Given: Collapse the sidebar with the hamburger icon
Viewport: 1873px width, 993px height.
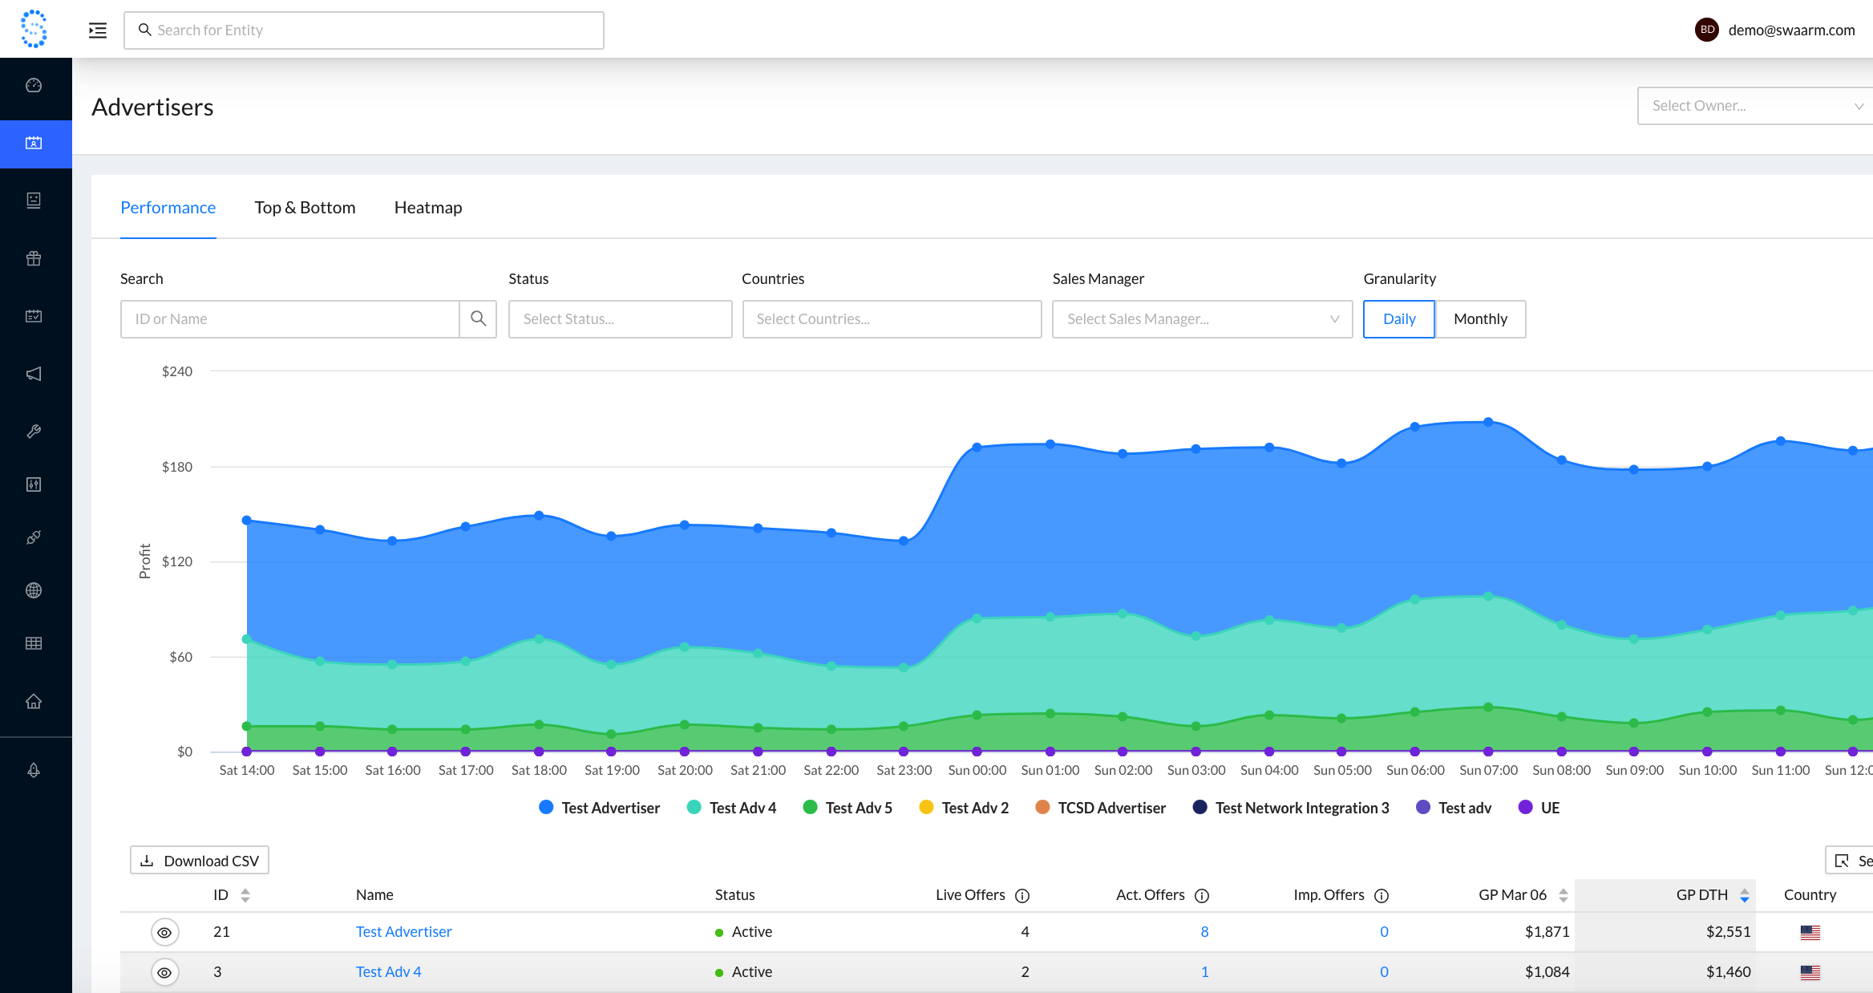Looking at the screenshot, I should click(97, 30).
